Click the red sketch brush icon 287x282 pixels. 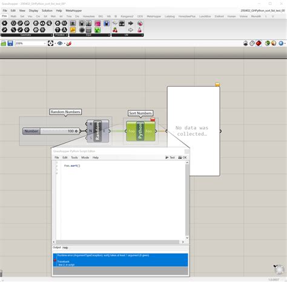point(69,43)
